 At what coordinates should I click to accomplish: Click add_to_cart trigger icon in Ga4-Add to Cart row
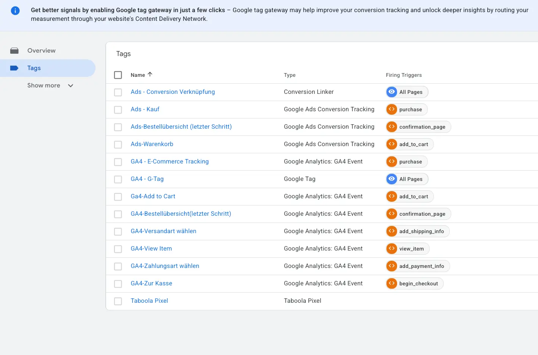coord(392,196)
